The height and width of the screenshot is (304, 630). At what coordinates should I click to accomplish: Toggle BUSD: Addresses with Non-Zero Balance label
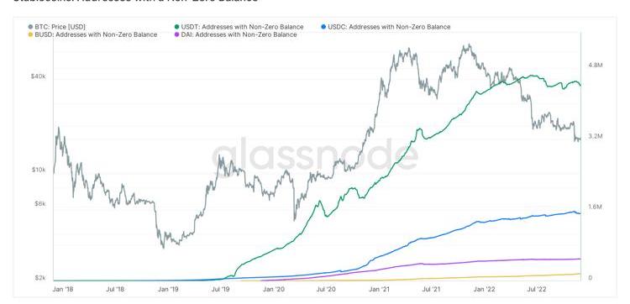click(x=96, y=35)
